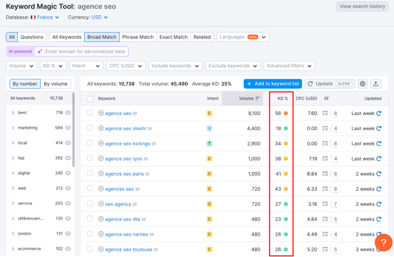Click the orange KD dot beside 56
394x257 pixels.
click(x=285, y=113)
